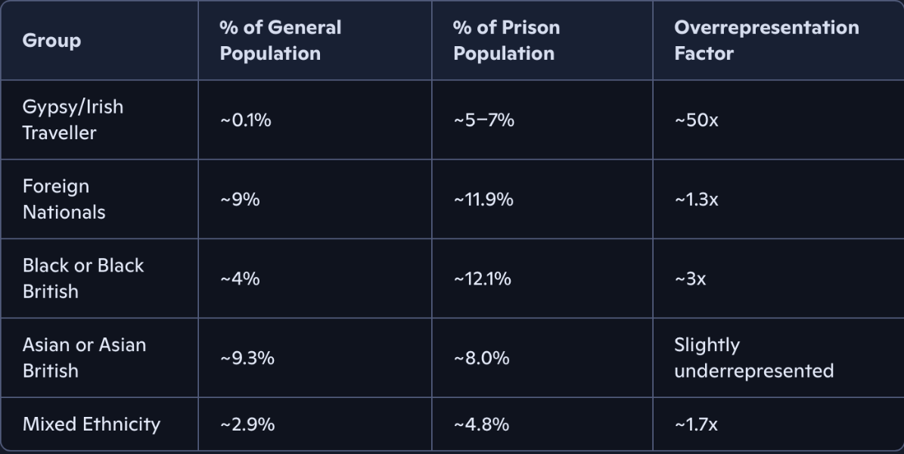Select the "Slightly underrepresented" cell
The image size is (904, 454).
tap(753, 358)
